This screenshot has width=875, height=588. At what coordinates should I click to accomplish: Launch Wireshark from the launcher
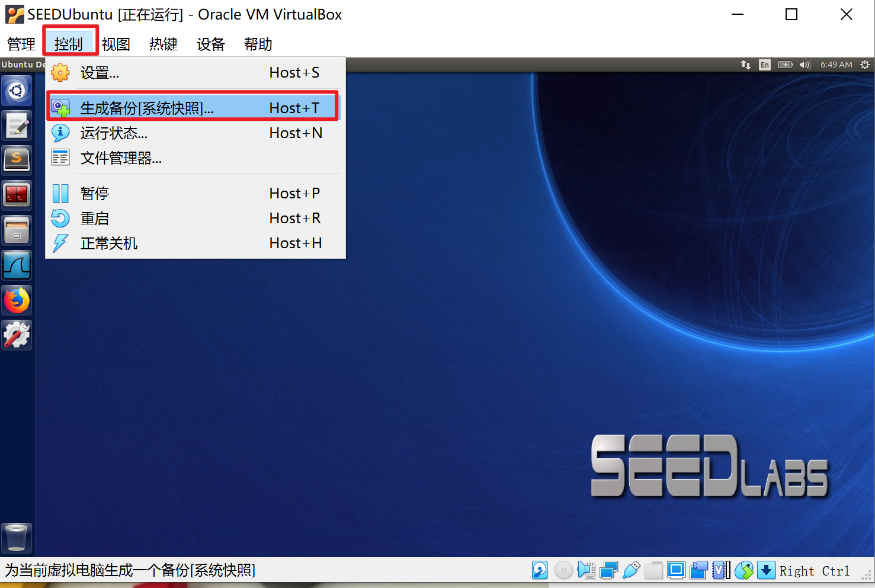17,265
